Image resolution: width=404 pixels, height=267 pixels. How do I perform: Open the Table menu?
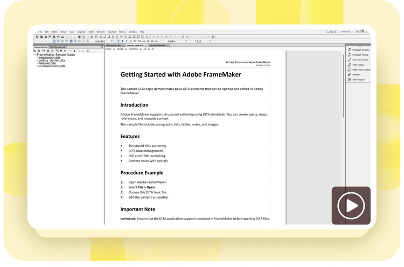tap(91, 32)
